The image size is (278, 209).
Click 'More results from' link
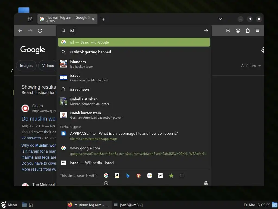[x=39, y=169]
